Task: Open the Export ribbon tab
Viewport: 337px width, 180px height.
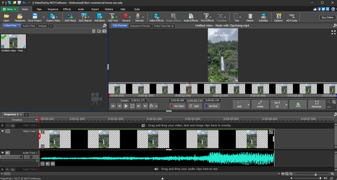Action: (95, 9)
